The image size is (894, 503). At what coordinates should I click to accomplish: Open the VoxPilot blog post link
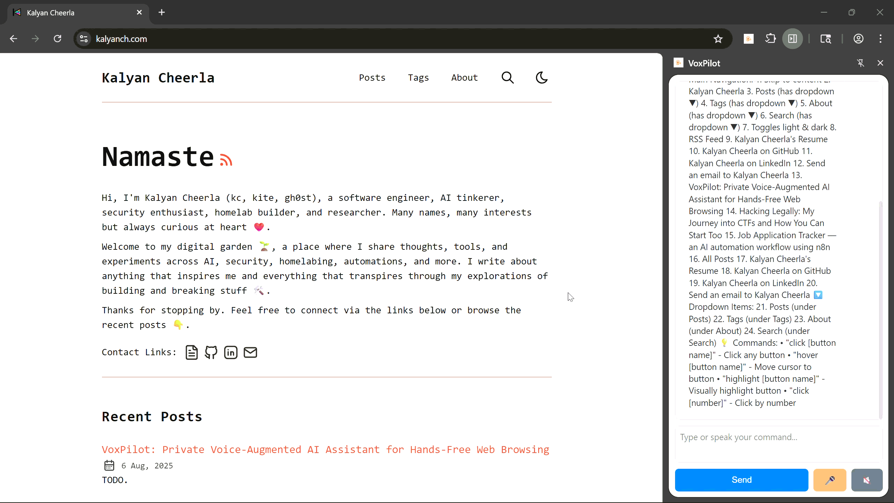[325, 450]
